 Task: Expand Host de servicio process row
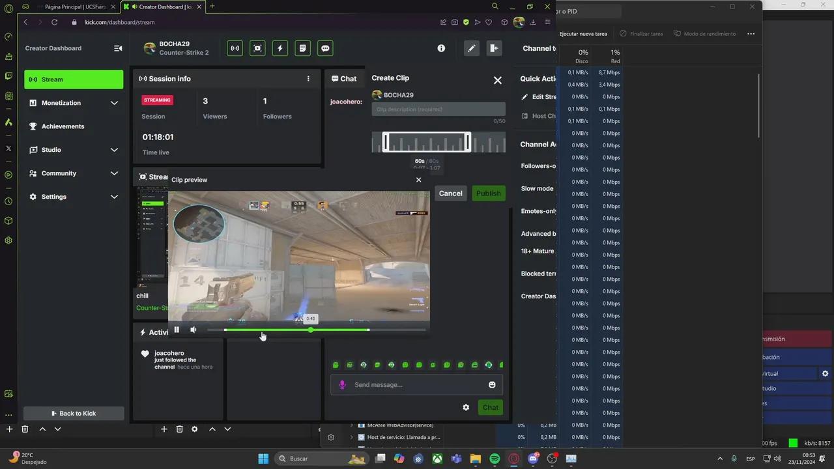352,437
